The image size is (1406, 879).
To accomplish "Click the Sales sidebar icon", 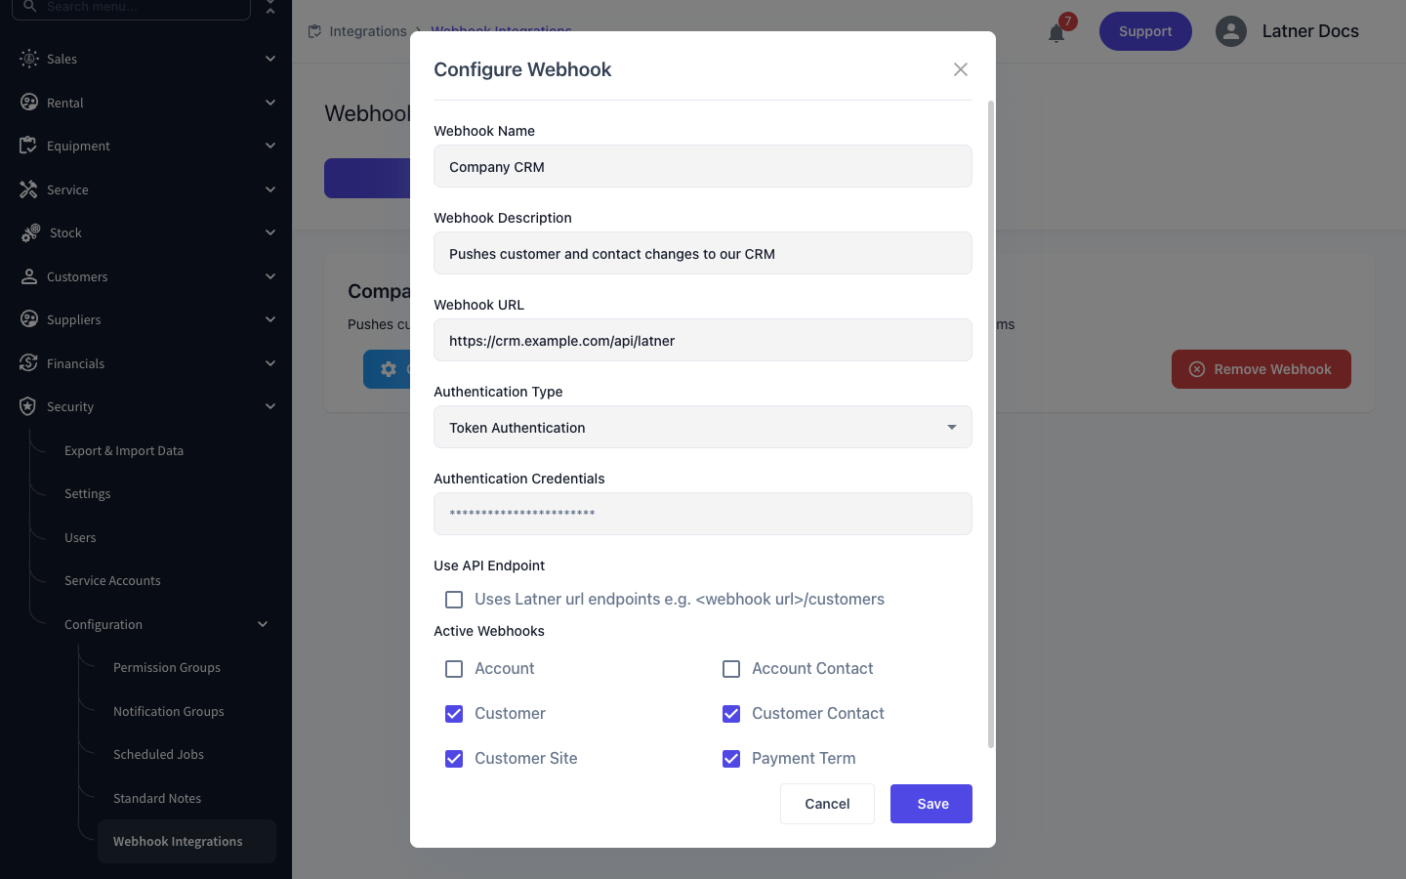I will (x=29, y=59).
